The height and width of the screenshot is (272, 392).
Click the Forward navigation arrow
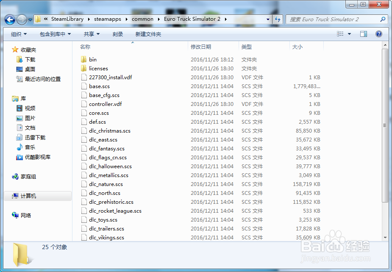click(x=22, y=19)
